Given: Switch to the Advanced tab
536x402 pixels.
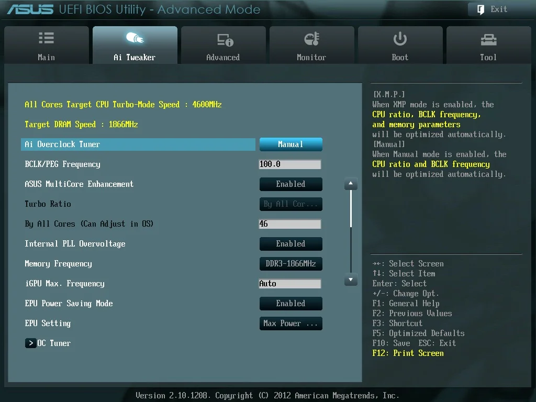Looking at the screenshot, I should [x=223, y=45].
